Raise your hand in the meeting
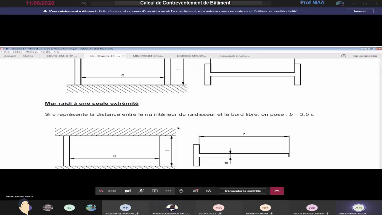Screen dimensions: 382x215 tap(181, 191)
